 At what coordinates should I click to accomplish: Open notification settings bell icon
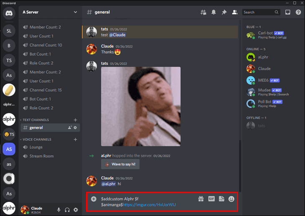pos(213,12)
